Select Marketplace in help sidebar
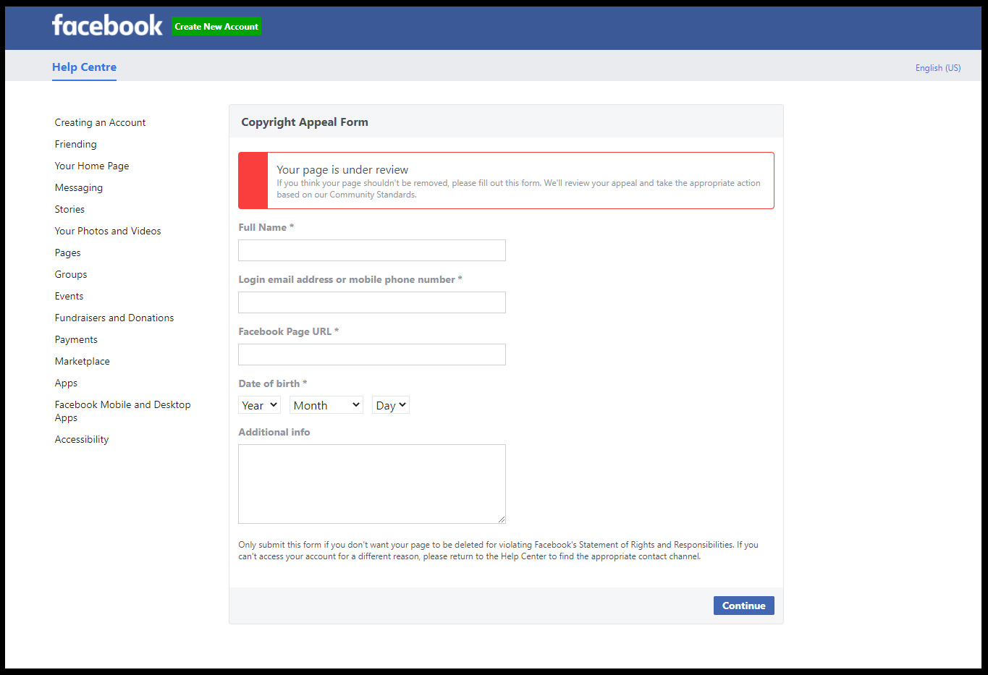Screen dimensions: 988x675 click(83, 362)
